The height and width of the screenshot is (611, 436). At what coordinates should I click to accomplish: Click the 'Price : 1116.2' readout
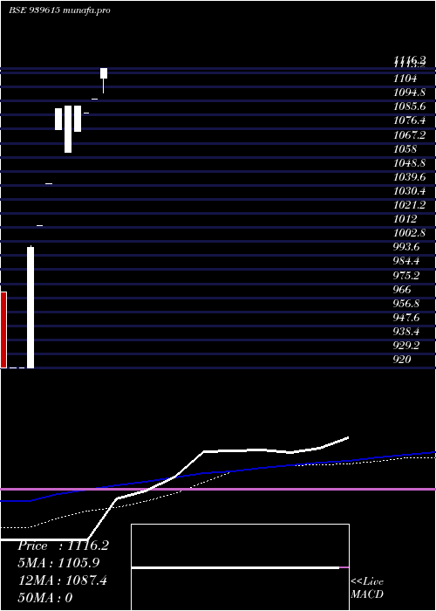(x=63, y=546)
